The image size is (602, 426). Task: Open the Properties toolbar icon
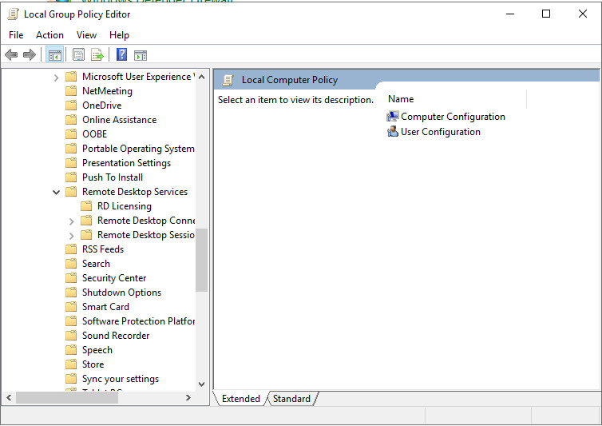click(x=78, y=54)
